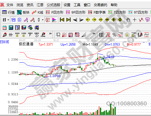Select the K线 chart icon
The image size is (151, 116).
38,12
